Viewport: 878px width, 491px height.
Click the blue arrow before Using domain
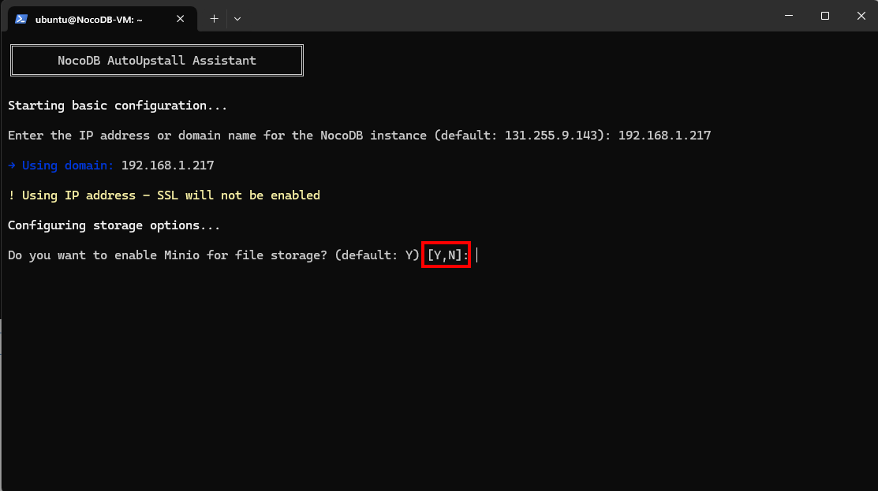pos(12,166)
